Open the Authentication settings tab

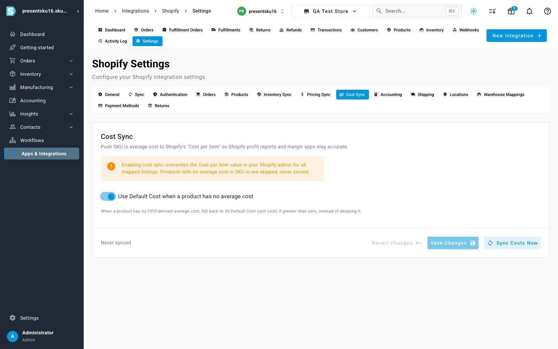(x=170, y=95)
